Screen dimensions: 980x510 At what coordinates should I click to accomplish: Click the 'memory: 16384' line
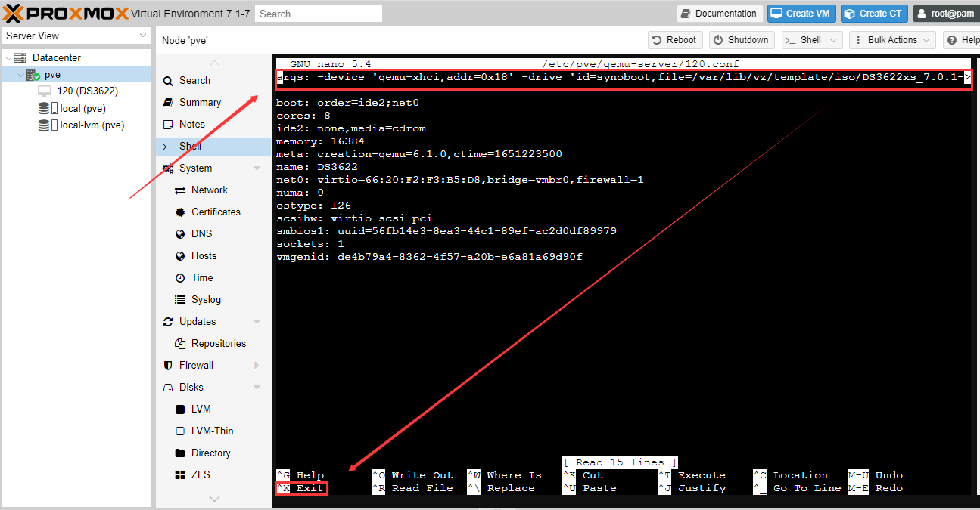coord(320,141)
